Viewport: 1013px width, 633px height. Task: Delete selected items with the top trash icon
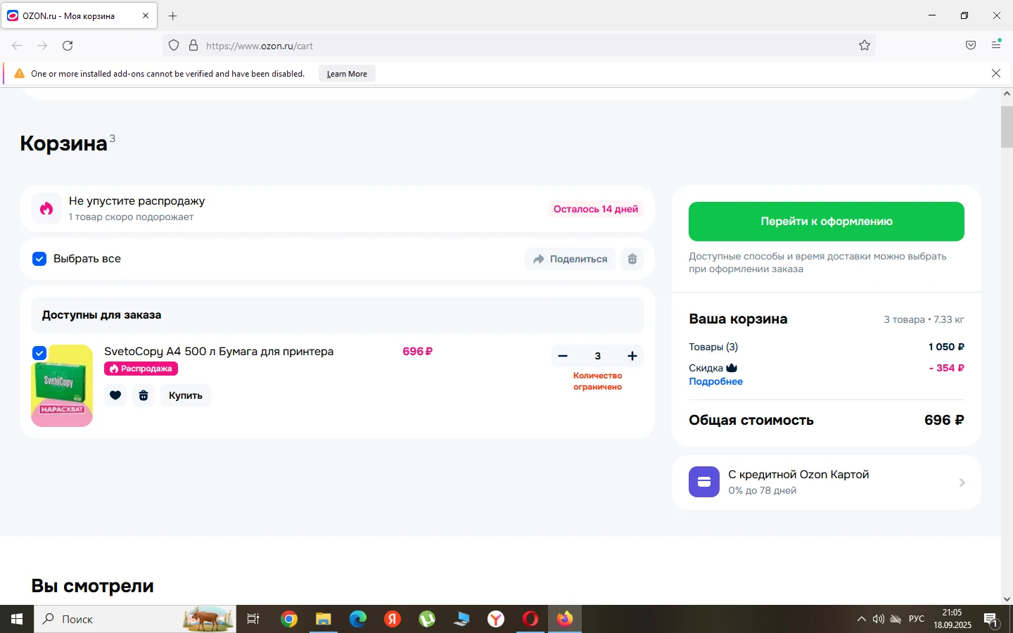pyautogui.click(x=632, y=259)
